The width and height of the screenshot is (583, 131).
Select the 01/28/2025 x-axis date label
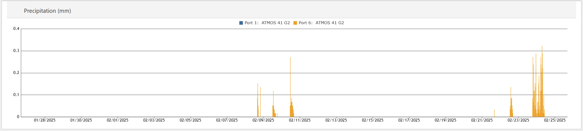coord(45,120)
